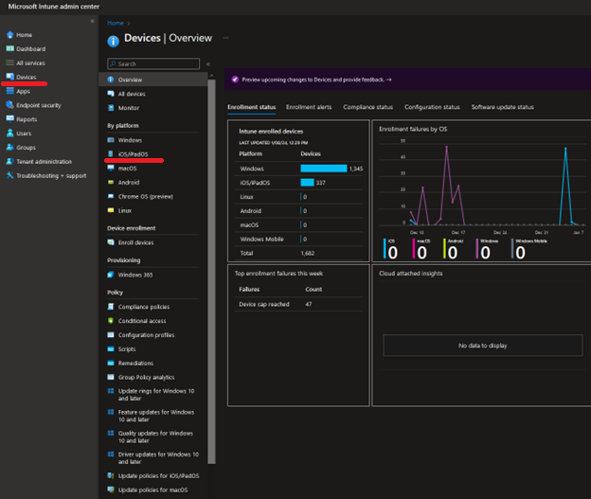Viewport: 591px width, 499px height.
Task: Open the Reports icon
Action: pos(10,119)
